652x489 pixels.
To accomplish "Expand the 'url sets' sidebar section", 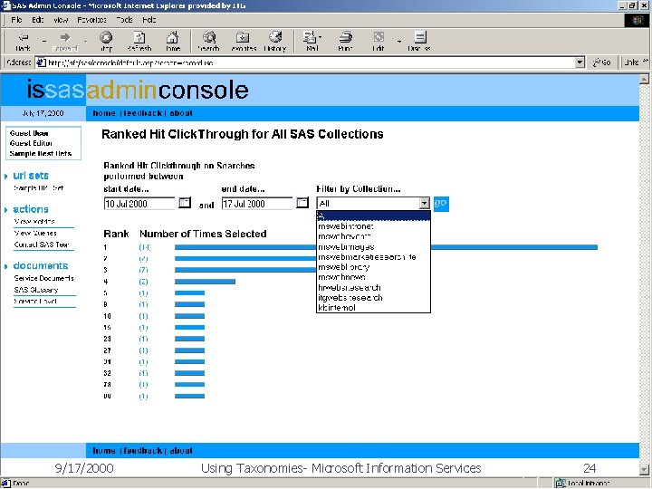I will 31,176.
